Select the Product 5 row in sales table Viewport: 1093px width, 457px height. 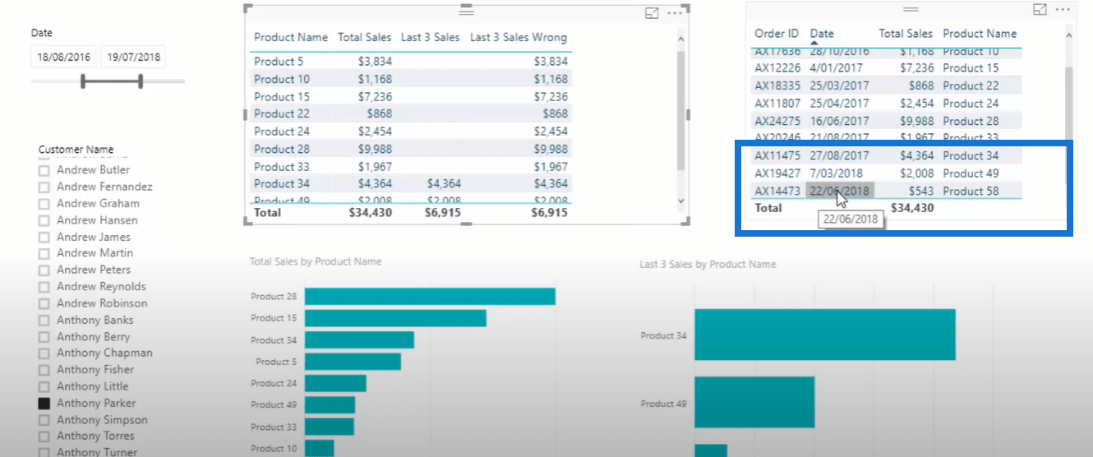[x=411, y=61]
